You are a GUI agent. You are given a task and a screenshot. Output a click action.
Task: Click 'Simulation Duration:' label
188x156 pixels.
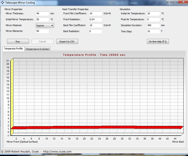[x=131, y=25]
